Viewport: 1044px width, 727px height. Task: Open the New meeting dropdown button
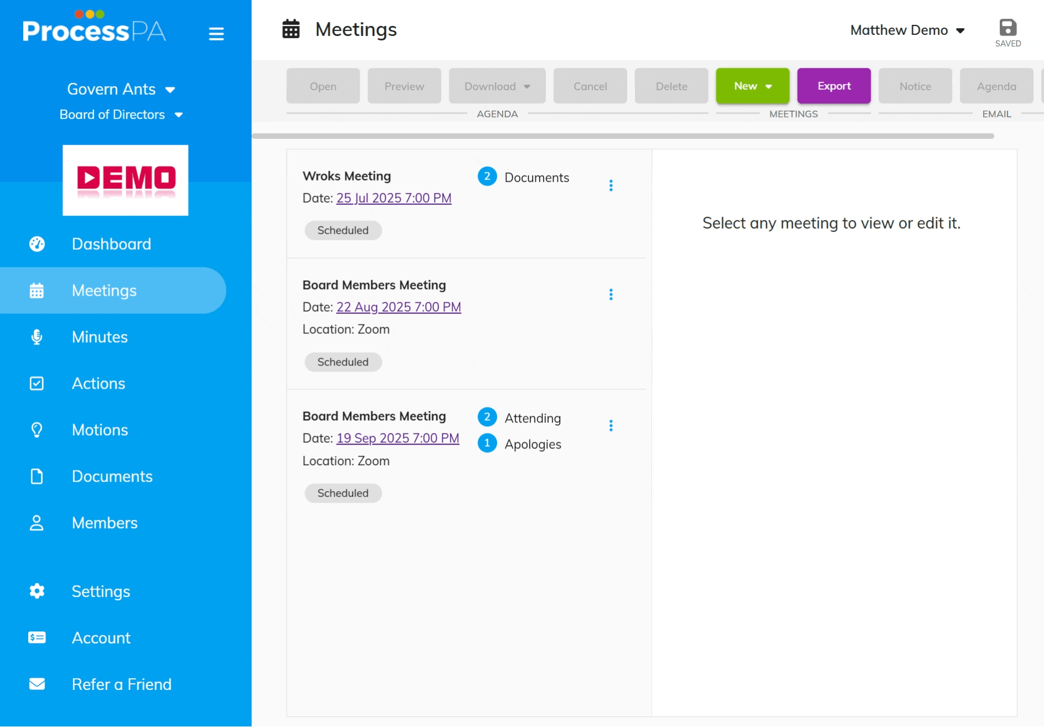coord(752,86)
